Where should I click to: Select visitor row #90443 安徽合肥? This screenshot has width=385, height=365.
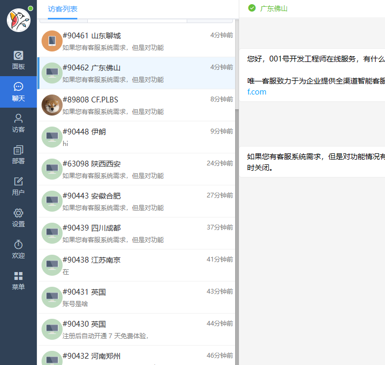pos(136,201)
